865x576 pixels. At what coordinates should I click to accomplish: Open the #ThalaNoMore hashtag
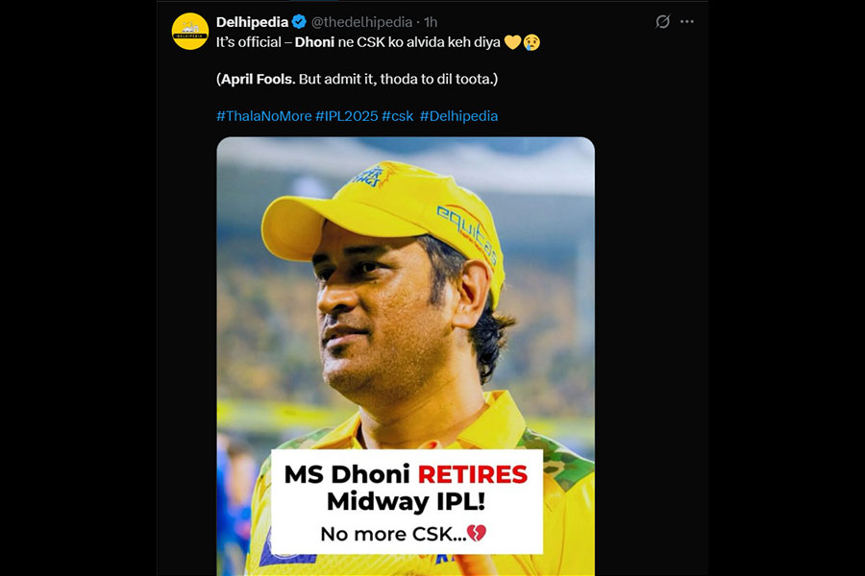[x=263, y=116]
